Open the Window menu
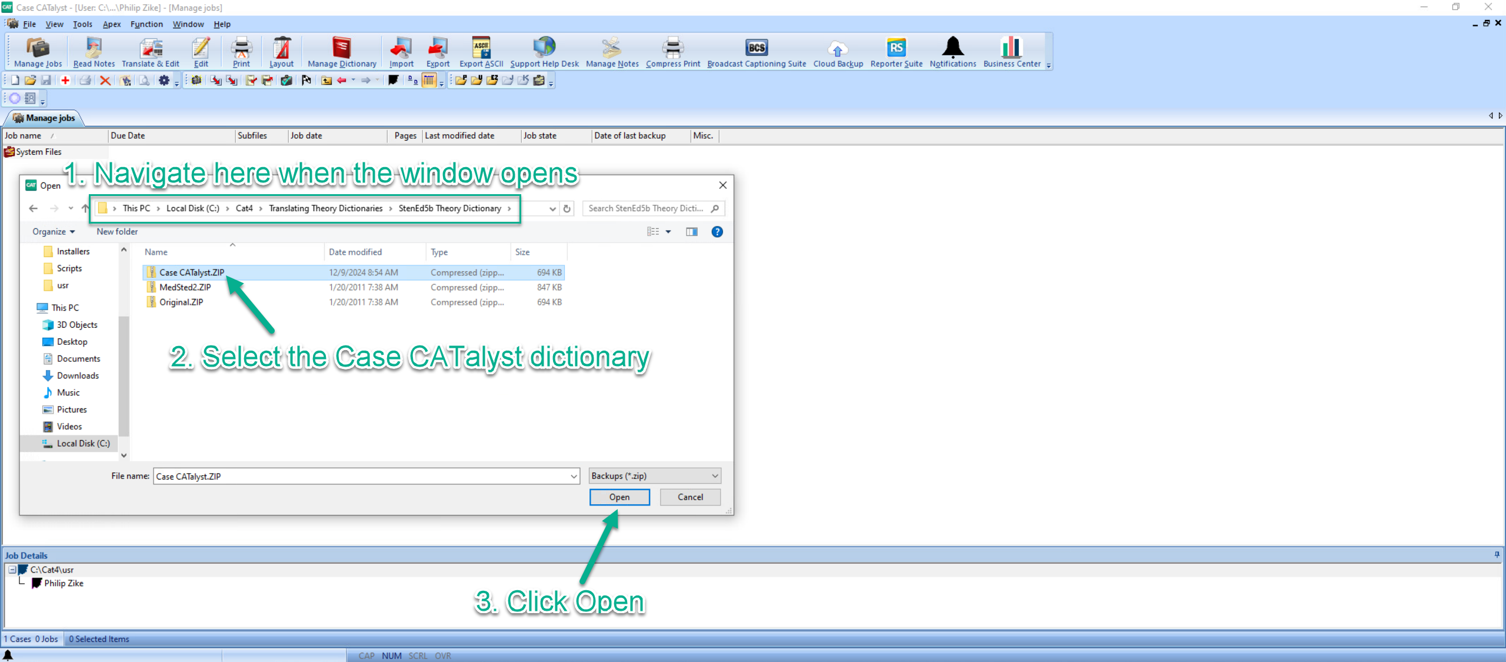This screenshot has width=1506, height=662. pos(188,24)
